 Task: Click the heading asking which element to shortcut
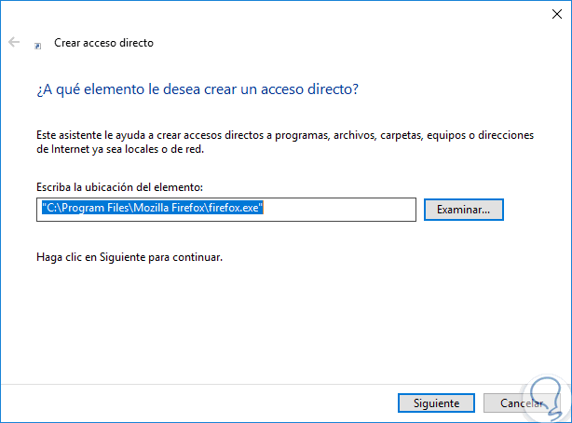pos(197,89)
